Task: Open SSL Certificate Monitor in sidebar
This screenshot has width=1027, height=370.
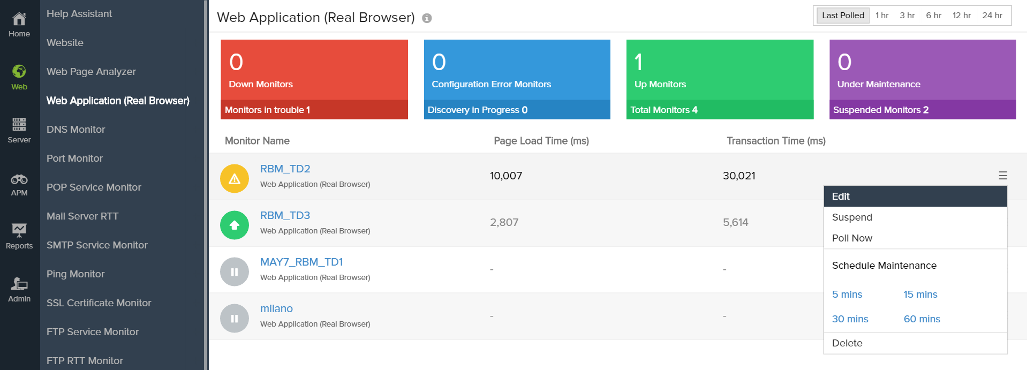Action: (99, 303)
